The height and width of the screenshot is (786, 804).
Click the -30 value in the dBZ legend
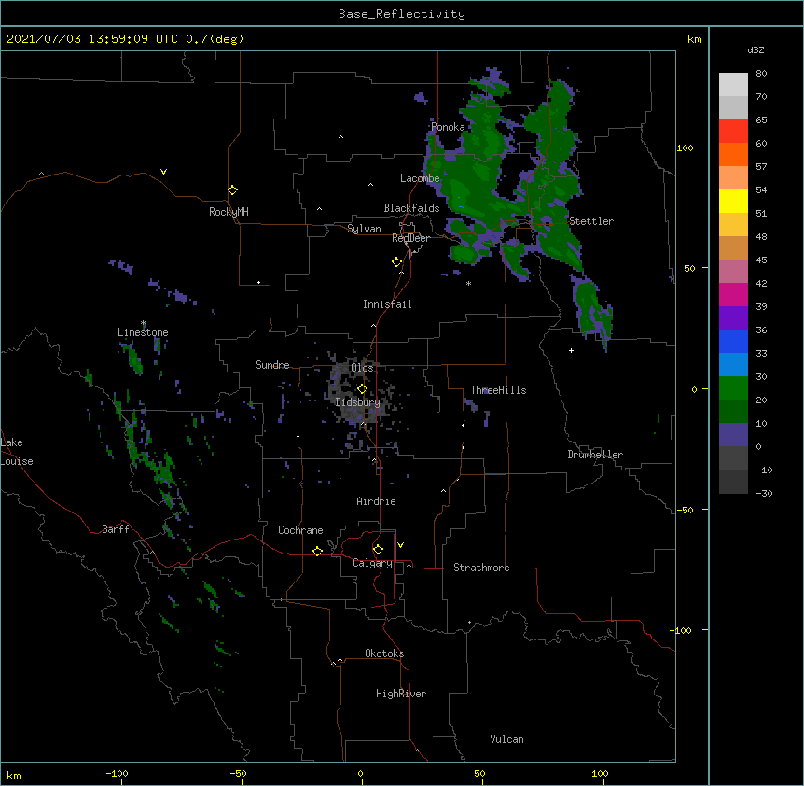764,494
